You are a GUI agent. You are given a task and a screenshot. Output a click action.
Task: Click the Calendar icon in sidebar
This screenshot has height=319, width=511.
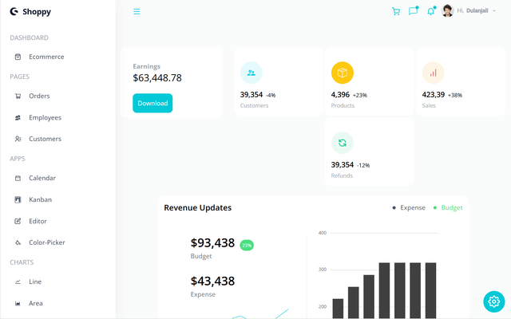(x=18, y=178)
